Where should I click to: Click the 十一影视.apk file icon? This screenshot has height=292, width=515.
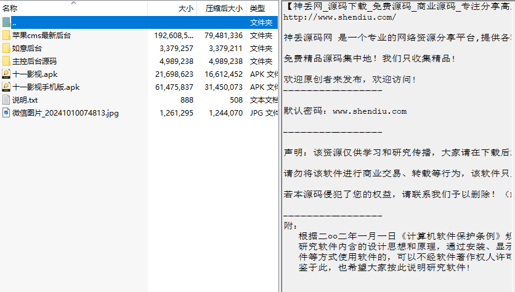tap(6, 74)
